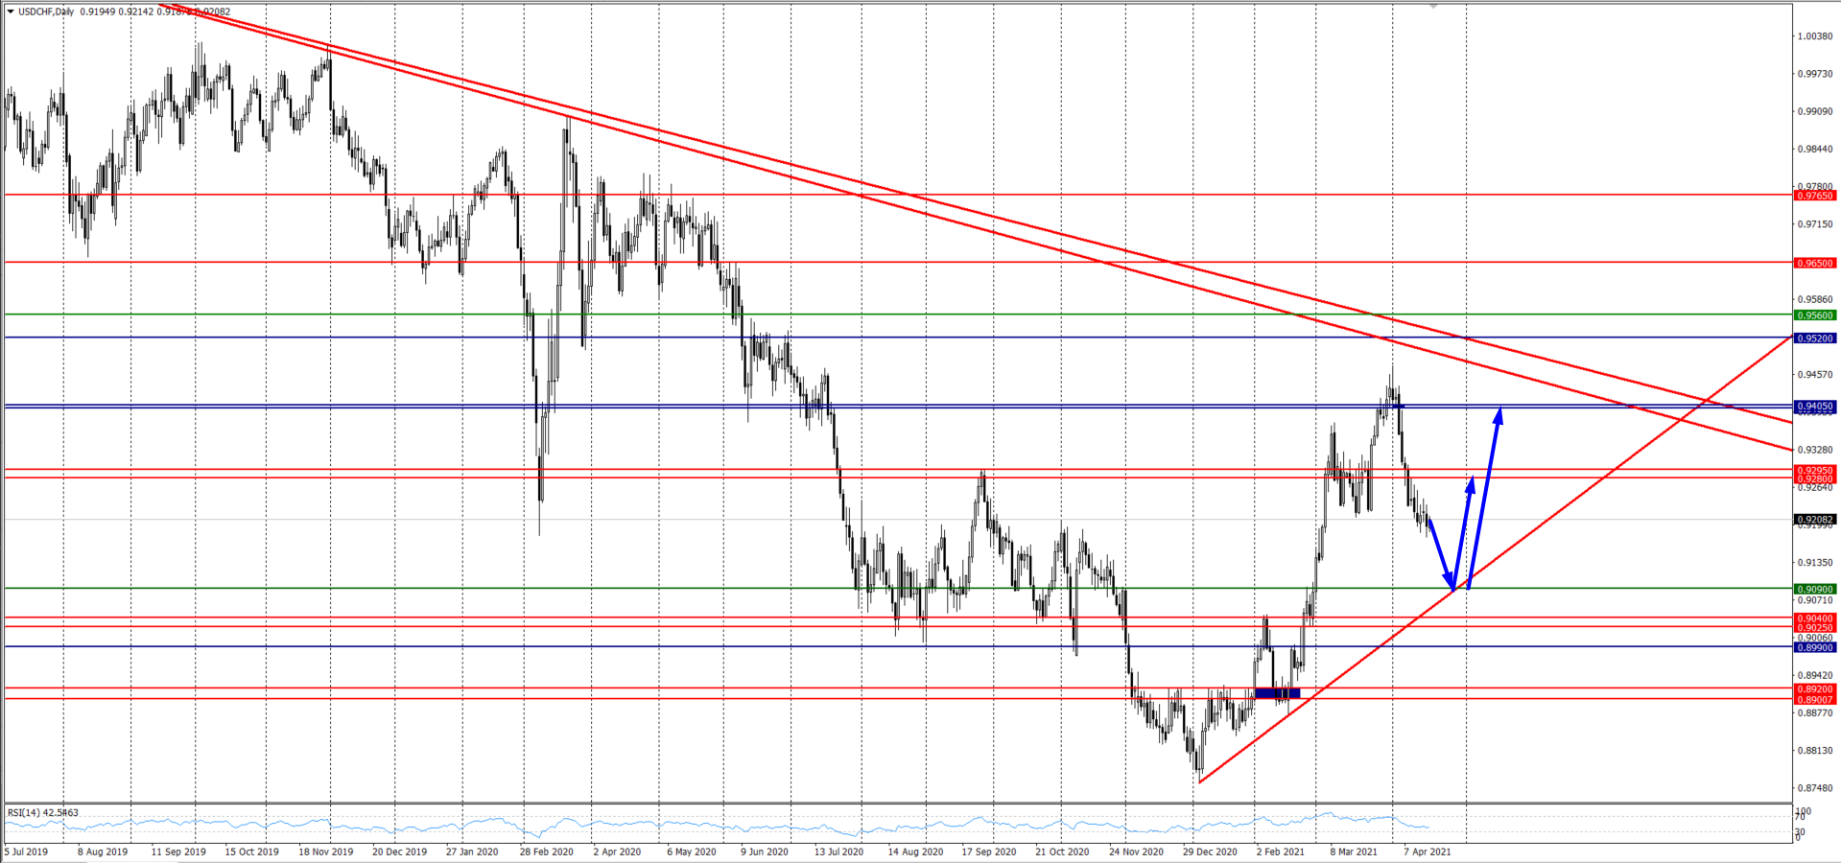Click the 5 Jul 2019 date label
1841x863 pixels.
coord(26,851)
